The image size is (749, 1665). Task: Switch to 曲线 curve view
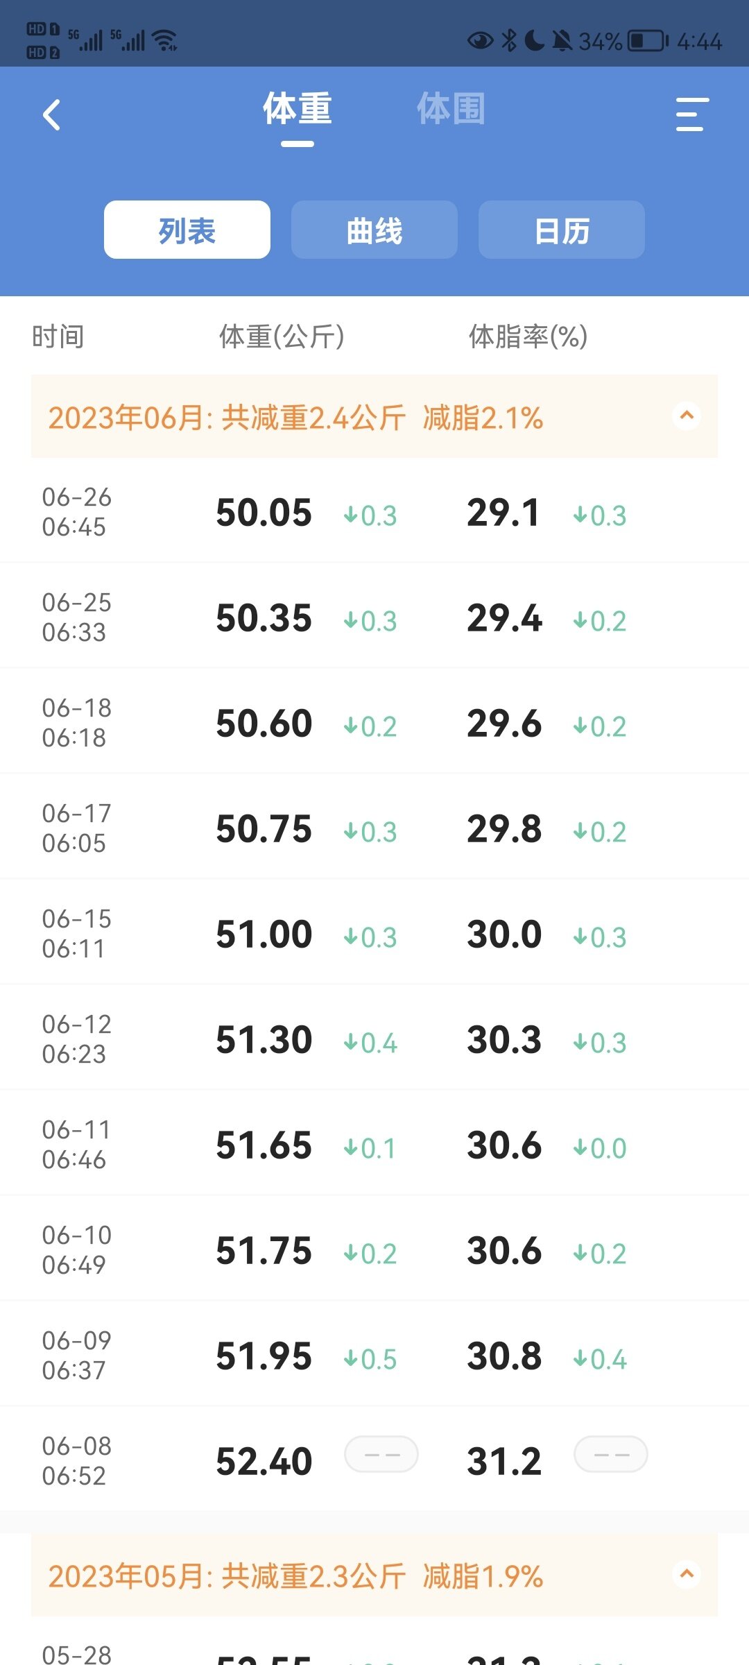pyautogui.click(x=374, y=230)
